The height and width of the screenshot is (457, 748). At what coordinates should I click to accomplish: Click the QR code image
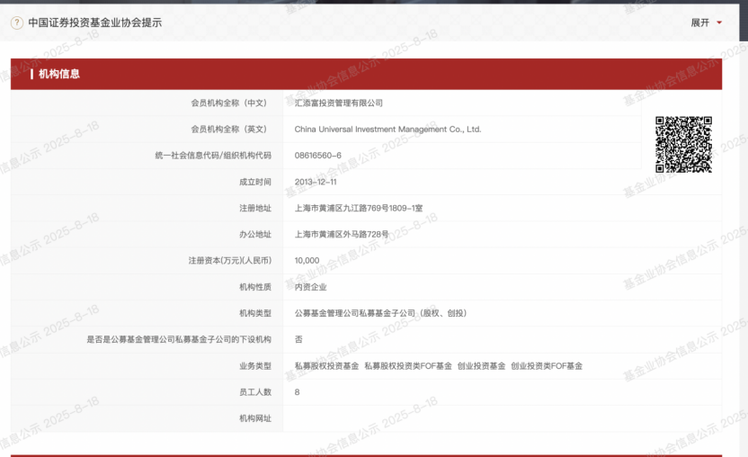683,144
